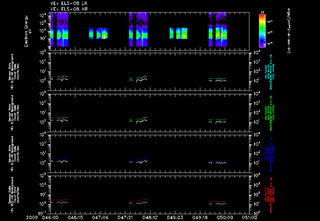
Task: Click the "VEx ELS-08 HR" title text
Action: click(69, 9)
